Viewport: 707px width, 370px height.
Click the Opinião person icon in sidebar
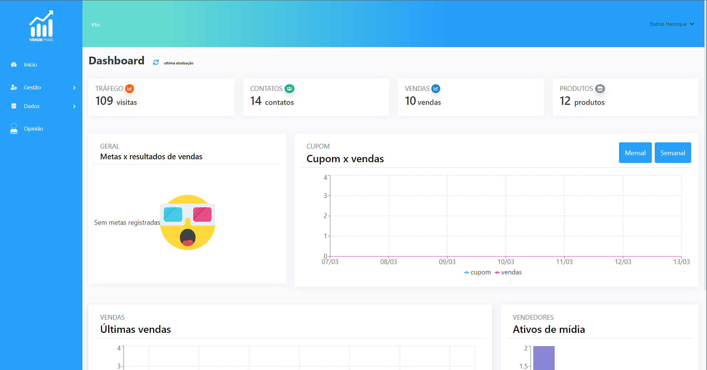click(x=14, y=128)
